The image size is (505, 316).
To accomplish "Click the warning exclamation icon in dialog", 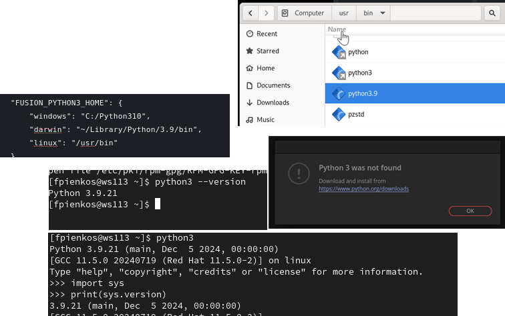I will pos(299,173).
